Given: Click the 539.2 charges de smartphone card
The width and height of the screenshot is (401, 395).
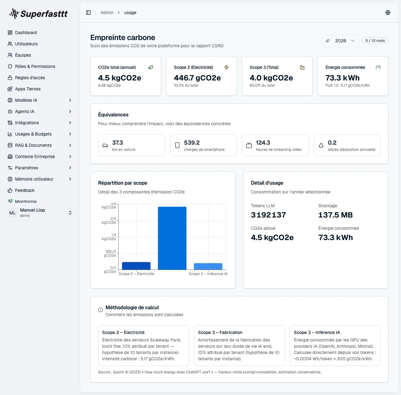Looking at the screenshot, I should pyautogui.click(x=203, y=145).
